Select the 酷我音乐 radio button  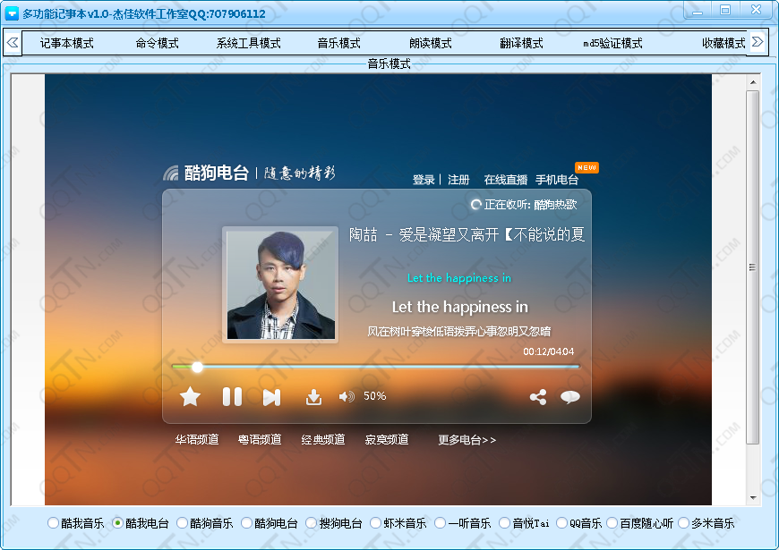[53, 523]
